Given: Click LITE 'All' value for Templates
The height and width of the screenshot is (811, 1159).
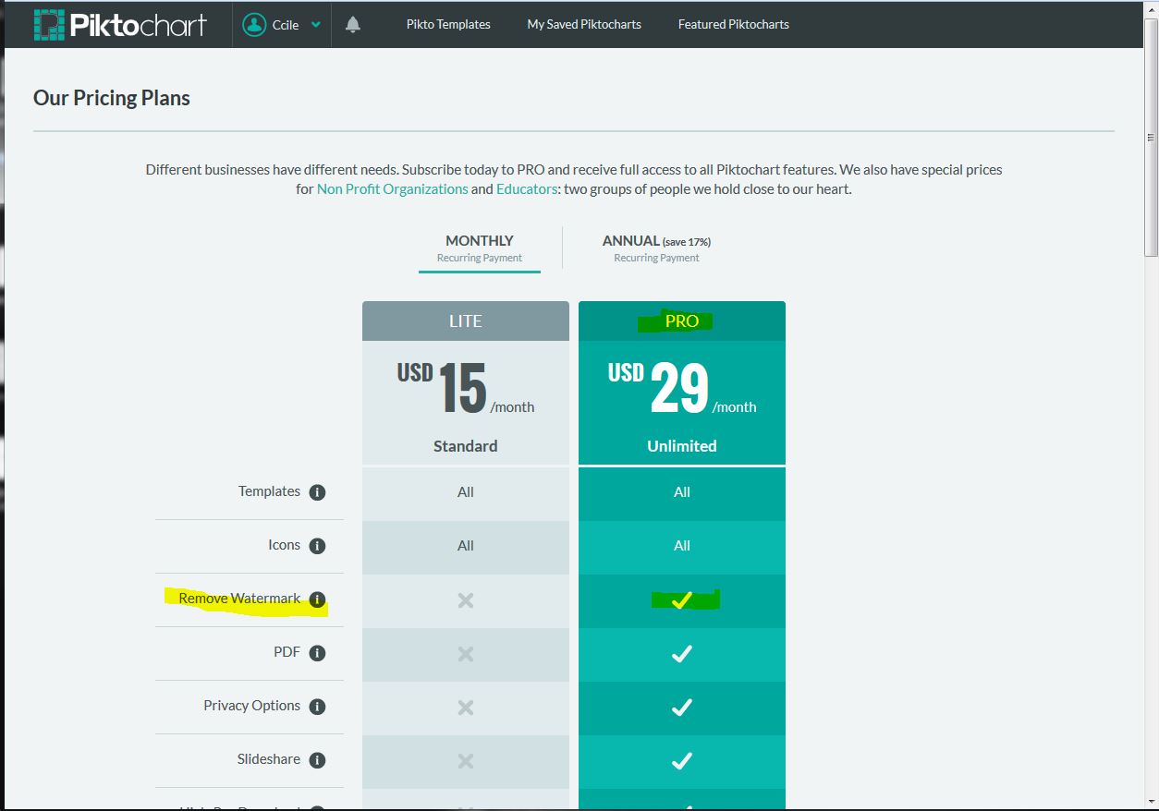Looking at the screenshot, I should [x=466, y=492].
